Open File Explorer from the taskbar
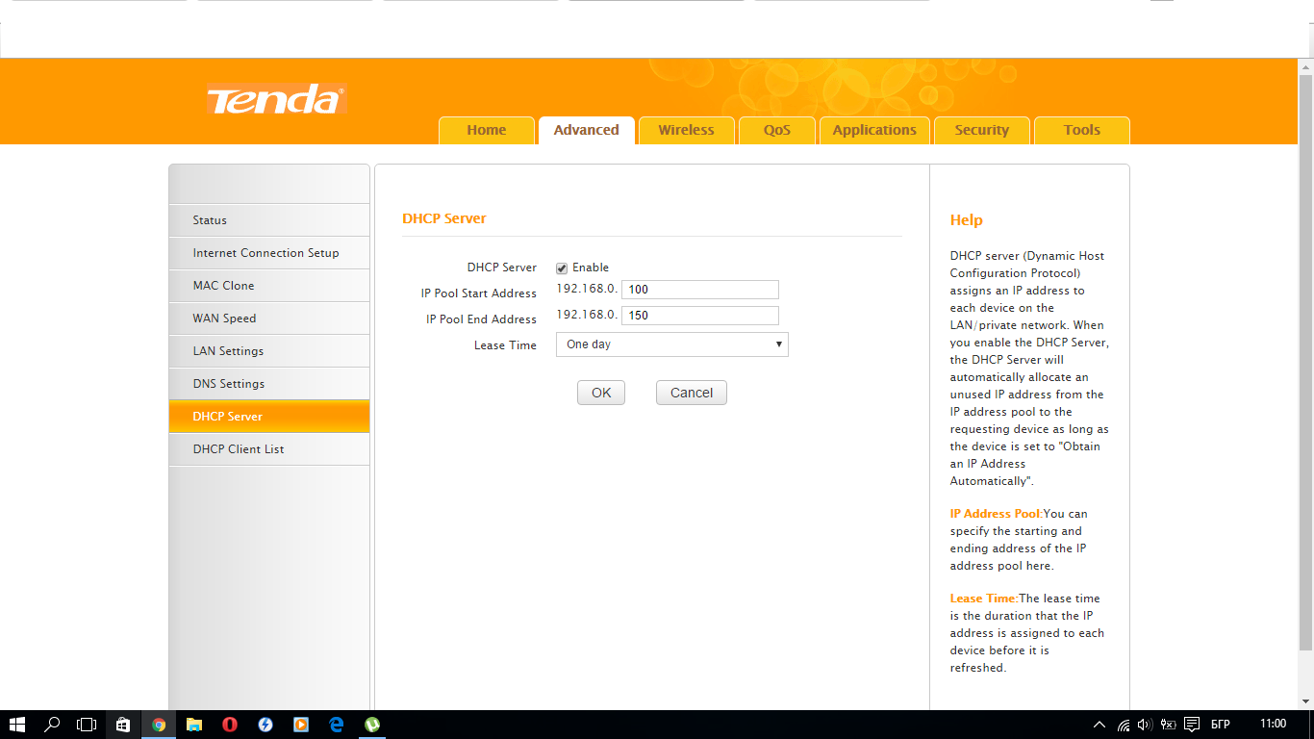This screenshot has width=1314, height=739. click(x=194, y=725)
